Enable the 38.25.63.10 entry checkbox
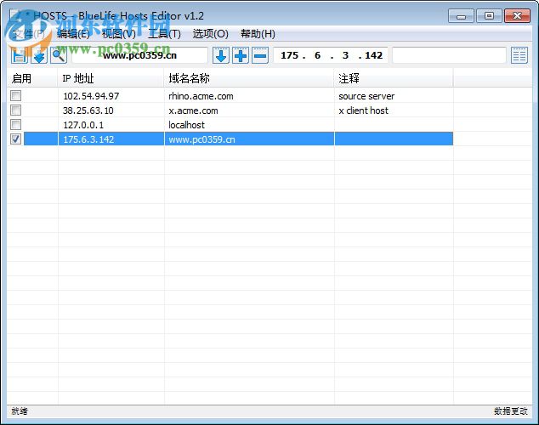This screenshot has height=425, width=539. point(16,110)
